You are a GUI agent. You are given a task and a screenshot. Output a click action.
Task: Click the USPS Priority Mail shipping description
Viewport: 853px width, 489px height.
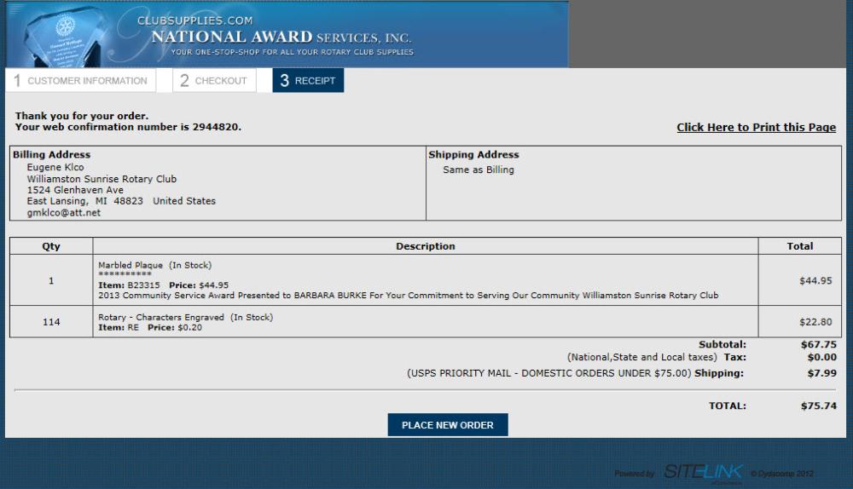(548, 373)
